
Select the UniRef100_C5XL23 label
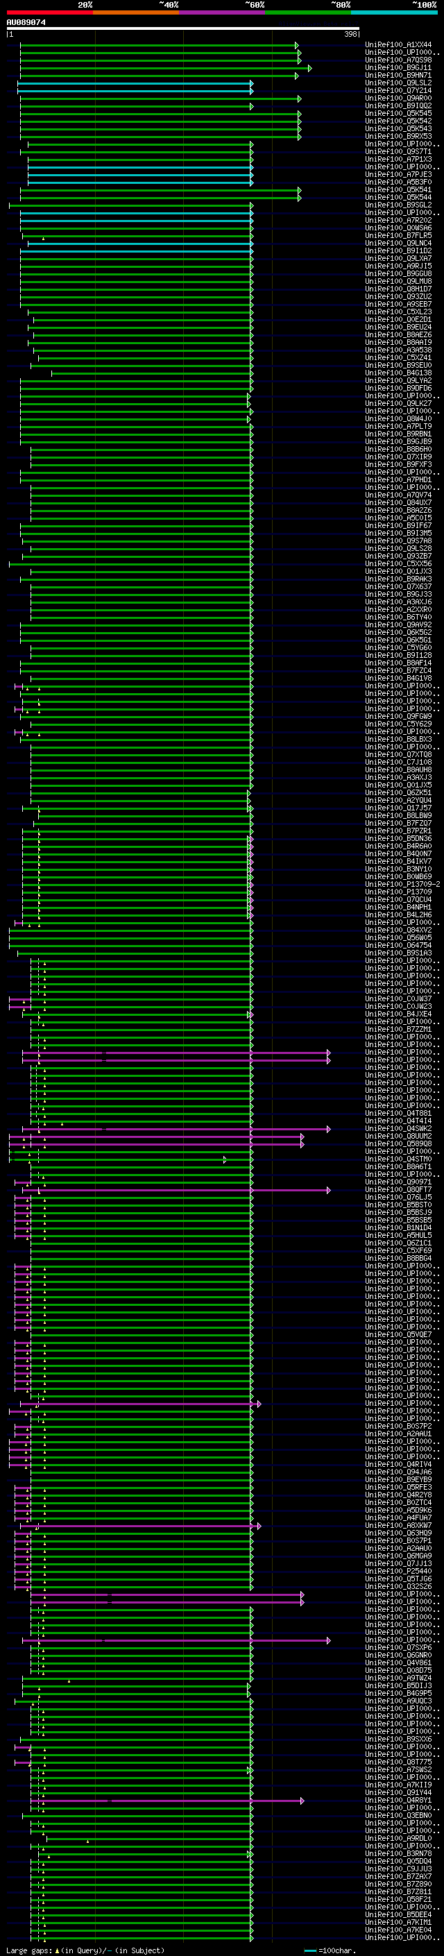tap(398, 312)
